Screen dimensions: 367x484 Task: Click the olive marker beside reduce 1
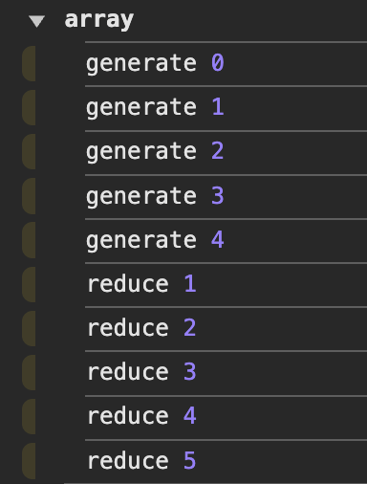[29, 284]
